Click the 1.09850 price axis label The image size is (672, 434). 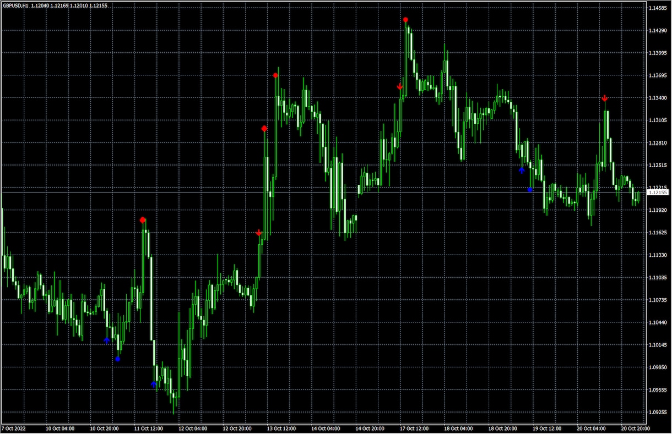tap(658, 367)
